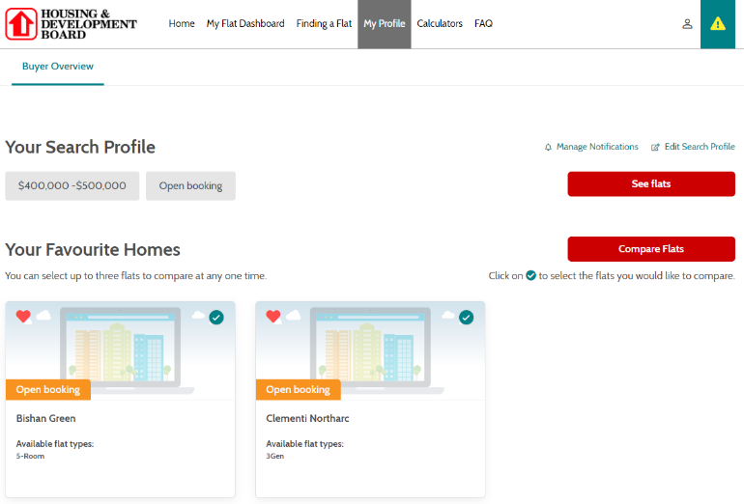This screenshot has height=504, width=744.
Task: Click the Housing & Development Board logo
Action: click(72, 24)
